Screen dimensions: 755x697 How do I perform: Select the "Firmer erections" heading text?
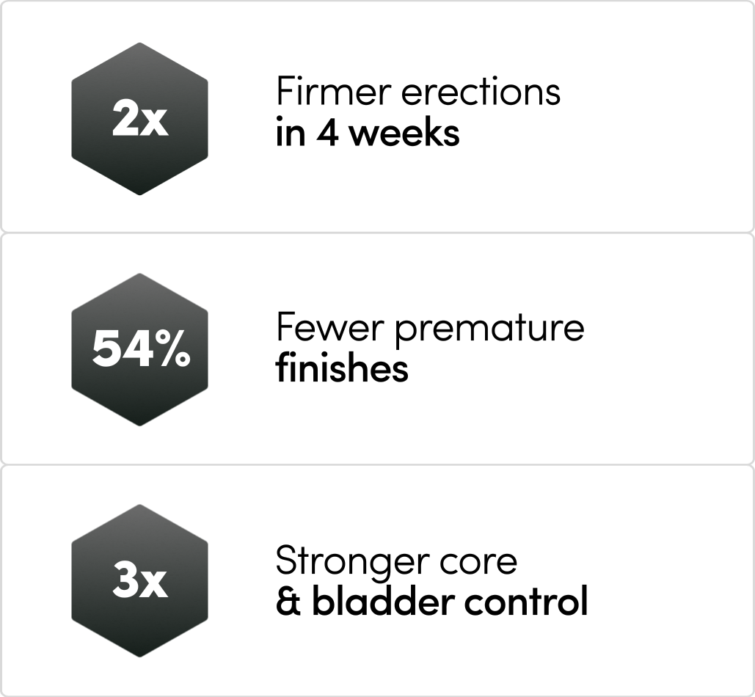(417, 92)
